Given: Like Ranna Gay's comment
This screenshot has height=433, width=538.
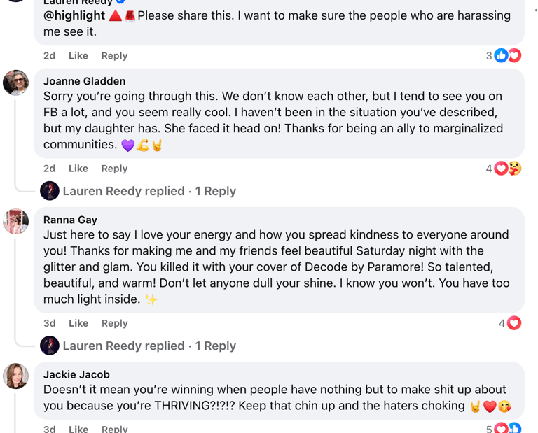Looking at the screenshot, I should (78, 323).
